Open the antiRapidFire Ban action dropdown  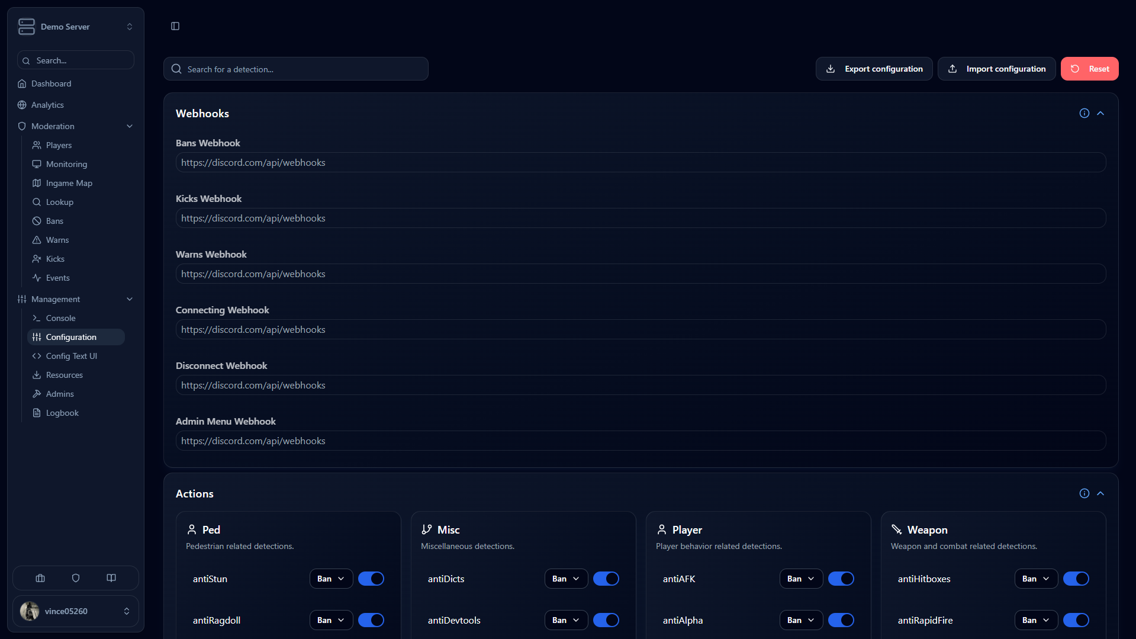coord(1036,620)
